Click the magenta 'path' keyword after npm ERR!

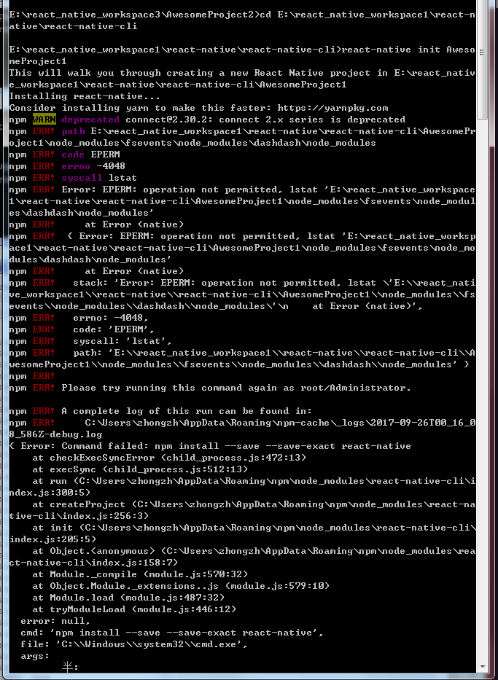pyautogui.click(x=73, y=131)
